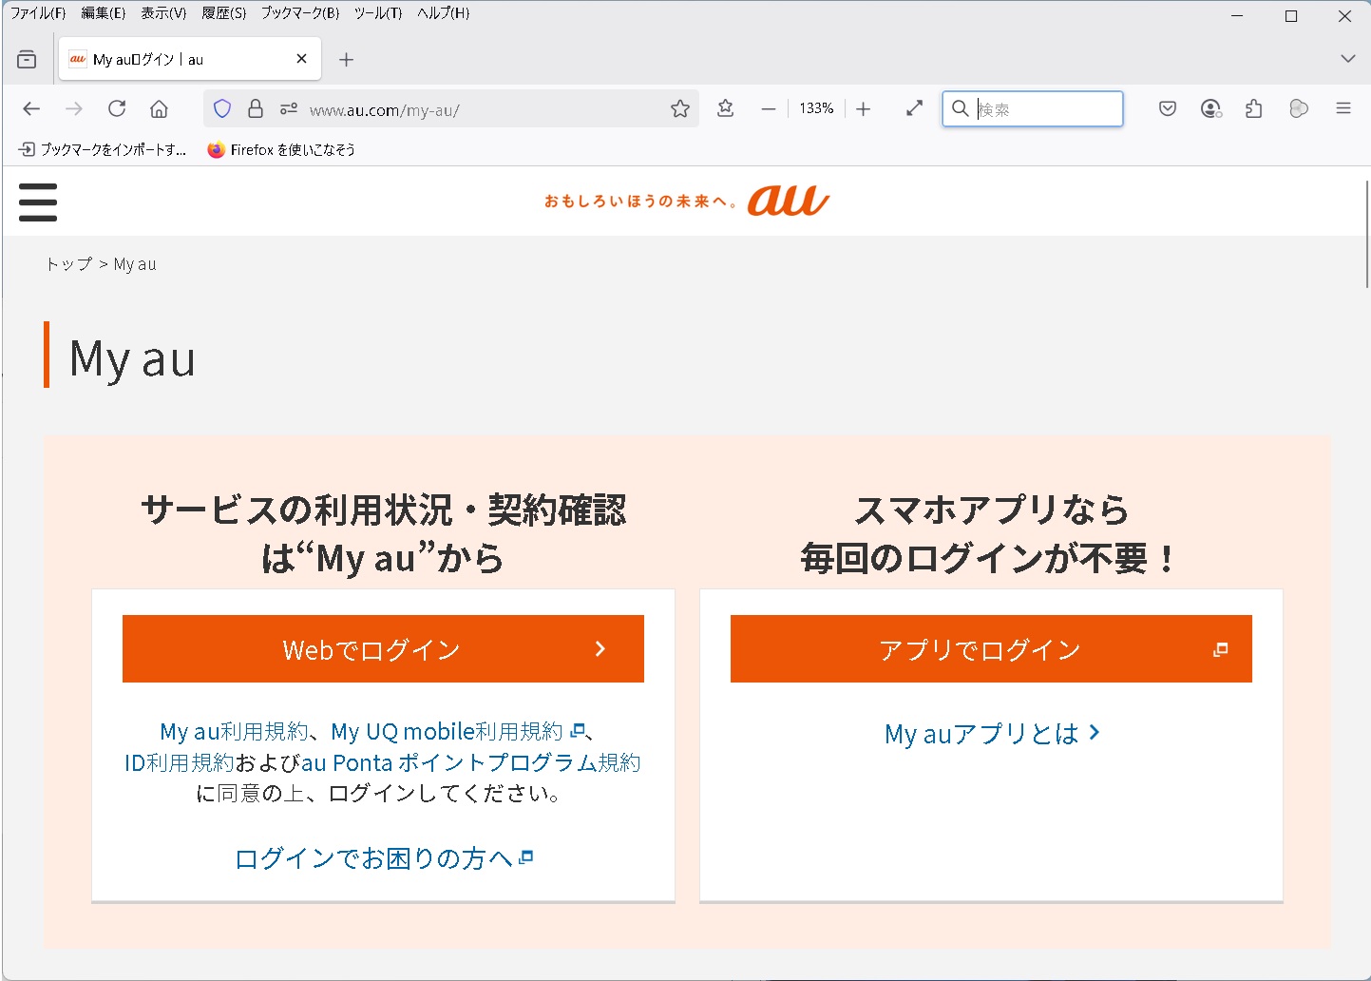Open the My au利用規約 link
1371x981 pixels.
point(235,731)
